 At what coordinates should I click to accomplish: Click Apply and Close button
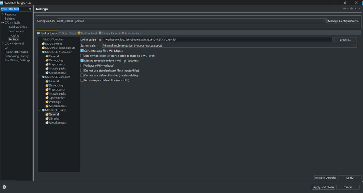(x=323, y=187)
